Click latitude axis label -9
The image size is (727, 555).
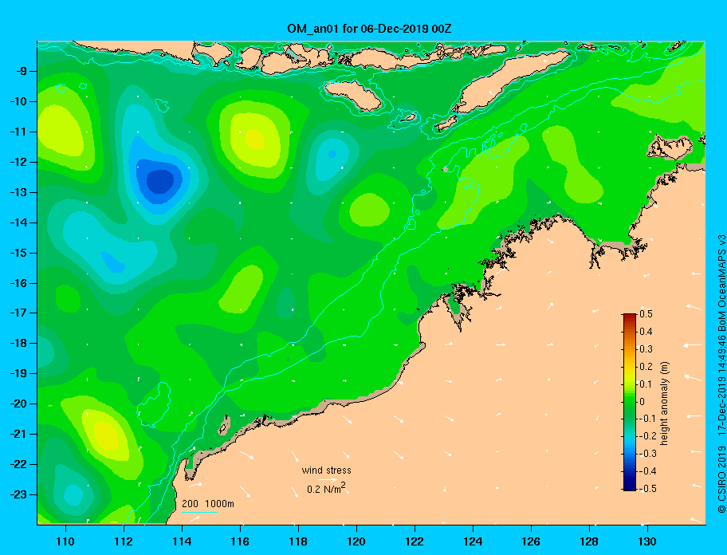(22, 72)
